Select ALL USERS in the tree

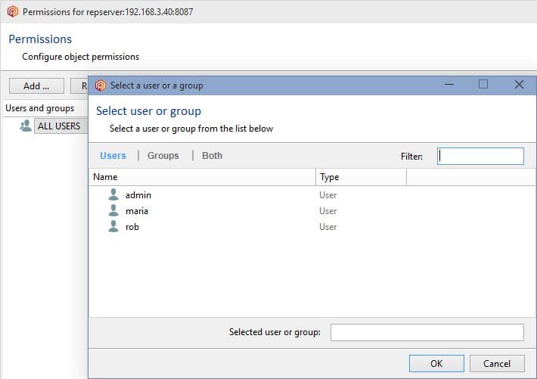point(59,126)
